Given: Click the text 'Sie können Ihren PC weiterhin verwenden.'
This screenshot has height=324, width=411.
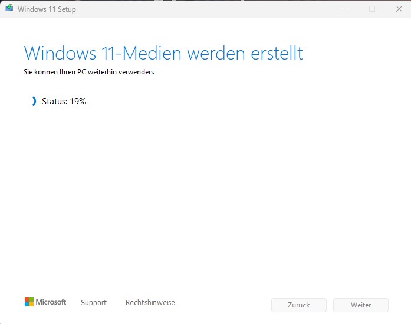Looking at the screenshot, I should coord(89,72).
